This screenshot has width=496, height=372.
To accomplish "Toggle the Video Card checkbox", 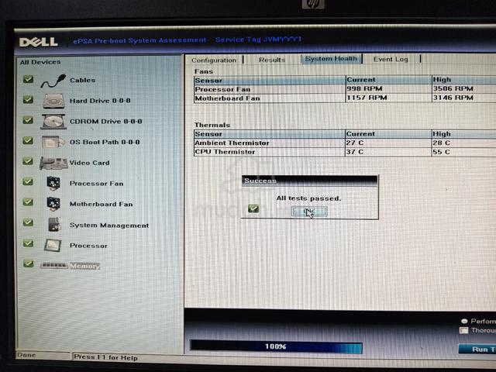I will tap(28, 161).
